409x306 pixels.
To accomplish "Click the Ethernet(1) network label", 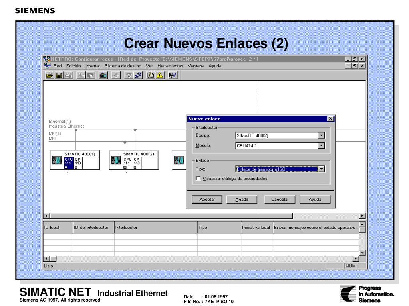I will point(60,122).
